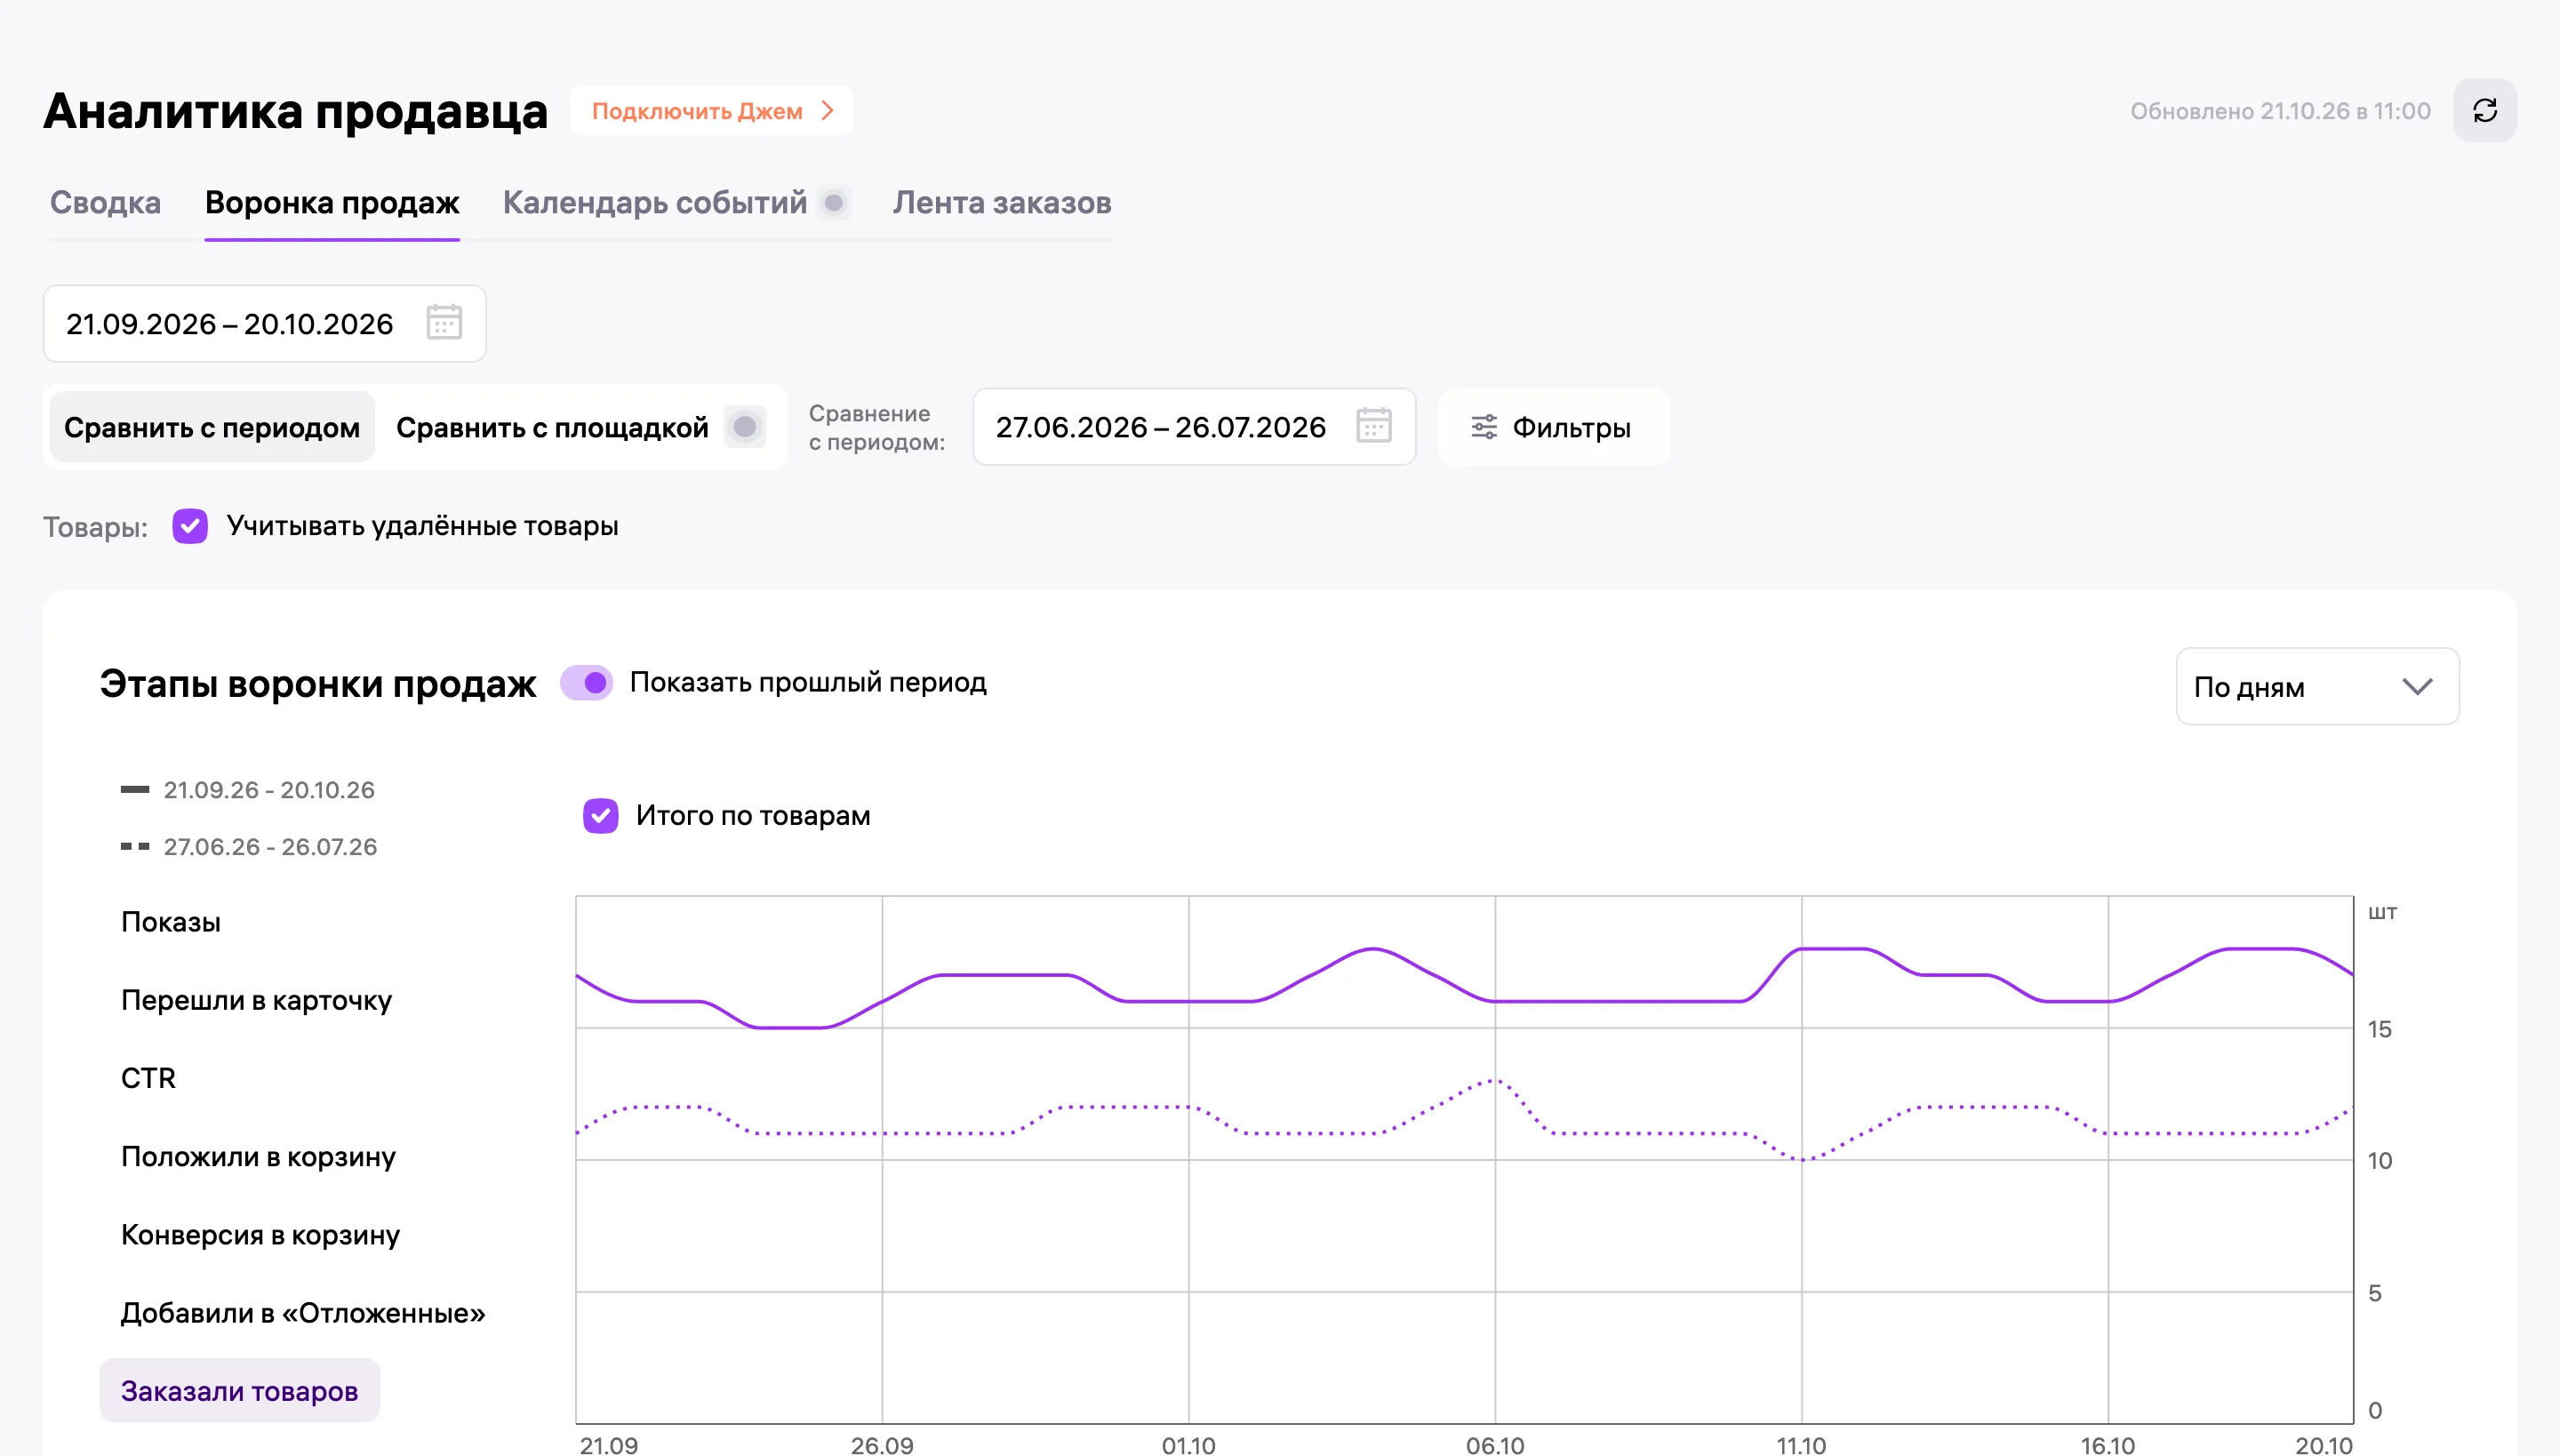The width and height of the screenshot is (2560, 1456).
Task: Select the Положили в корзину stage
Action: [x=259, y=1157]
